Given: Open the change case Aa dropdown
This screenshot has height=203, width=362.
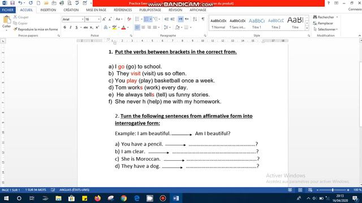Looking at the screenshot, I should (119, 19).
